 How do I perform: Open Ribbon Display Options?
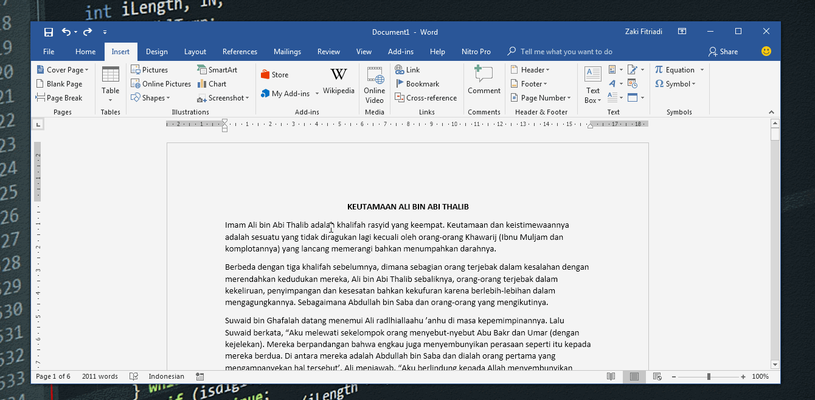click(682, 32)
